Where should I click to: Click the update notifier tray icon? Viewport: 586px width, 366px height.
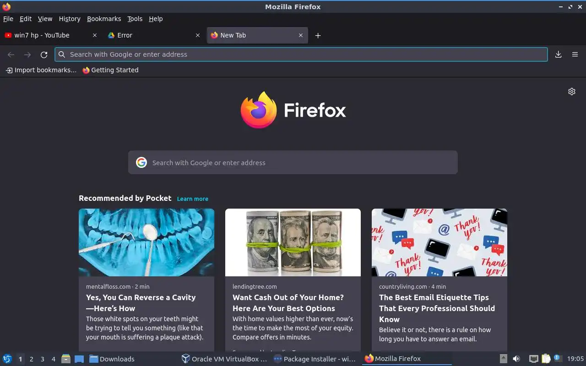tap(558, 358)
